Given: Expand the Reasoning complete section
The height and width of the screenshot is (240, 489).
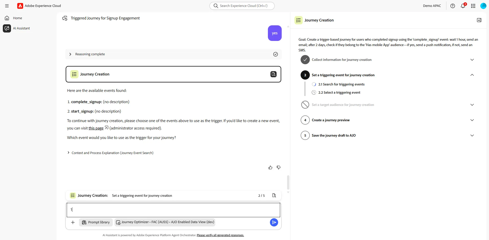Looking at the screenshot, I should click(70, 54).
